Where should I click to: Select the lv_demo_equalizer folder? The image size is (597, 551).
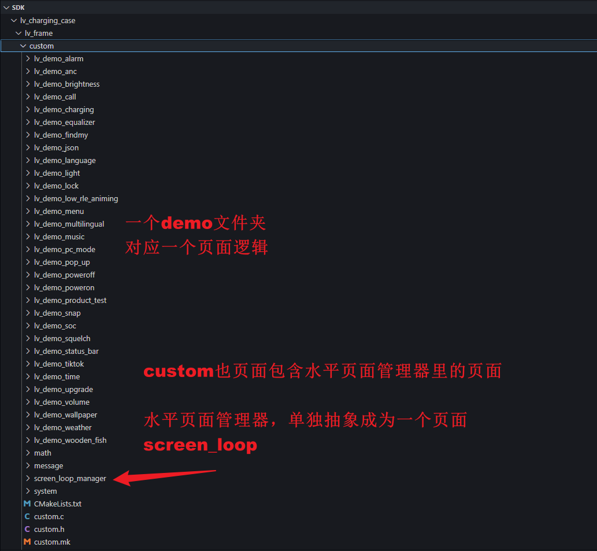(x=64, y=122)
